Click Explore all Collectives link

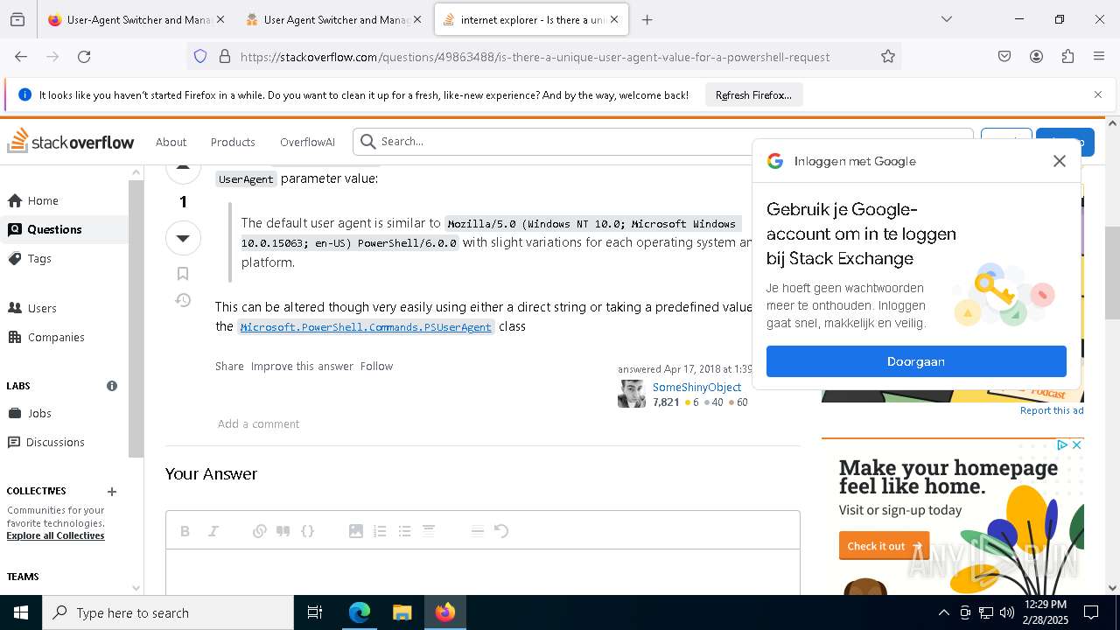[55, 535]
